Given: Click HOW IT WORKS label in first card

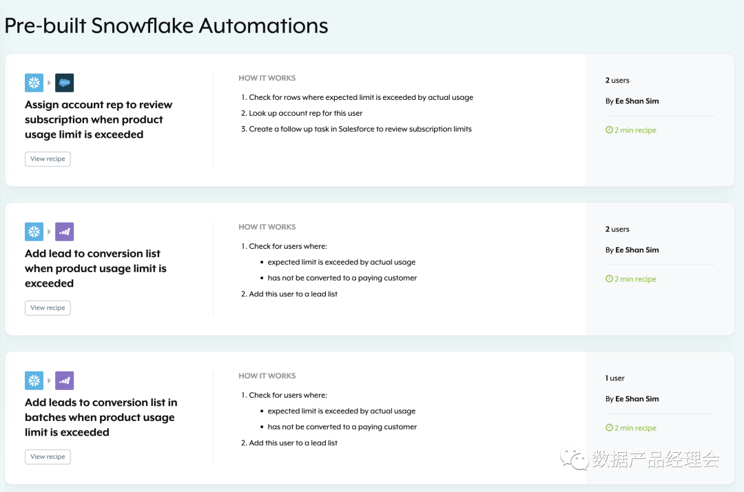Looking at the screenshot, I should pos(267,78).
